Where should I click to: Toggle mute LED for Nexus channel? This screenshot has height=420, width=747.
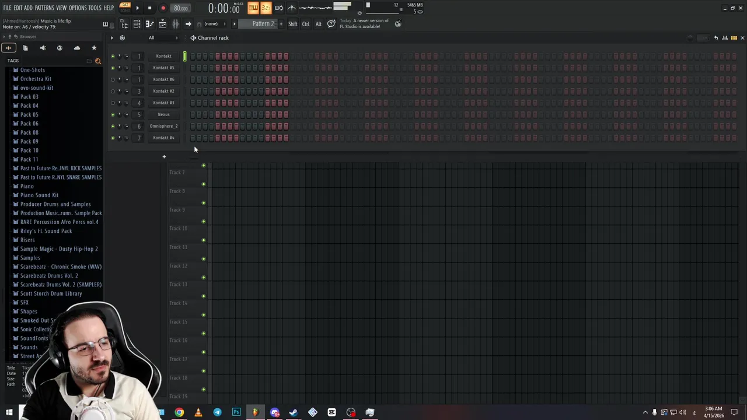[113, 114]
